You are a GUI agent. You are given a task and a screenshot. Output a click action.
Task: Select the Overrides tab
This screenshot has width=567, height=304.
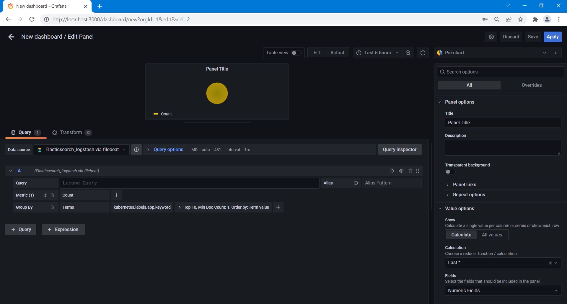click(x=532, y=85)
